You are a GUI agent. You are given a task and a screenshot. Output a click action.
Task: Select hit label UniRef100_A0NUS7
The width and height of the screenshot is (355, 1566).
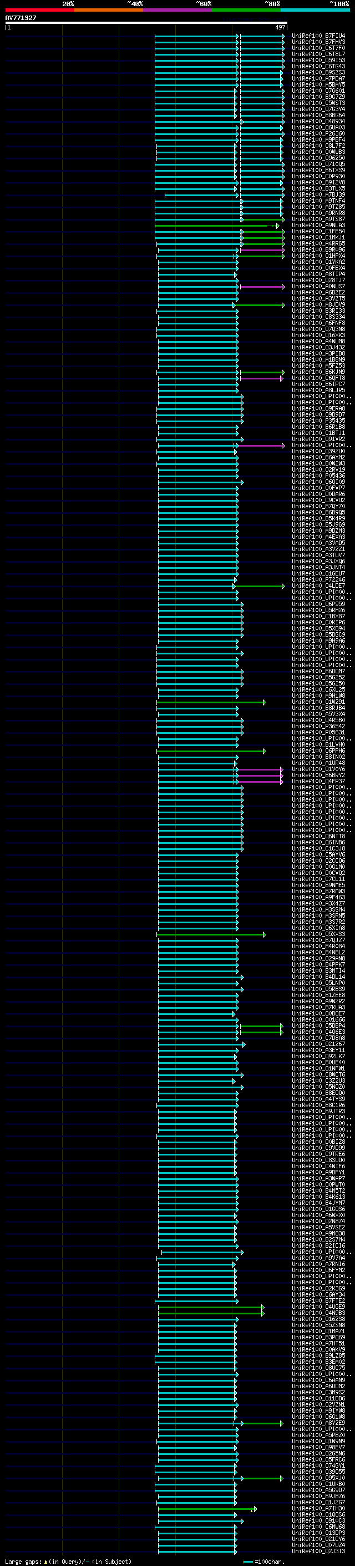(318, 286)
